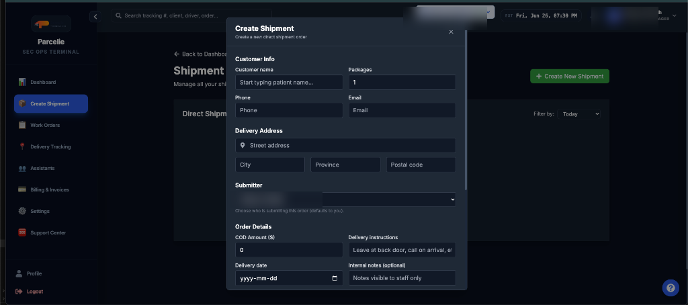The image size is (688, 305).
Task: Select Create Shipment in the sidebar
Action: (51, 103)
